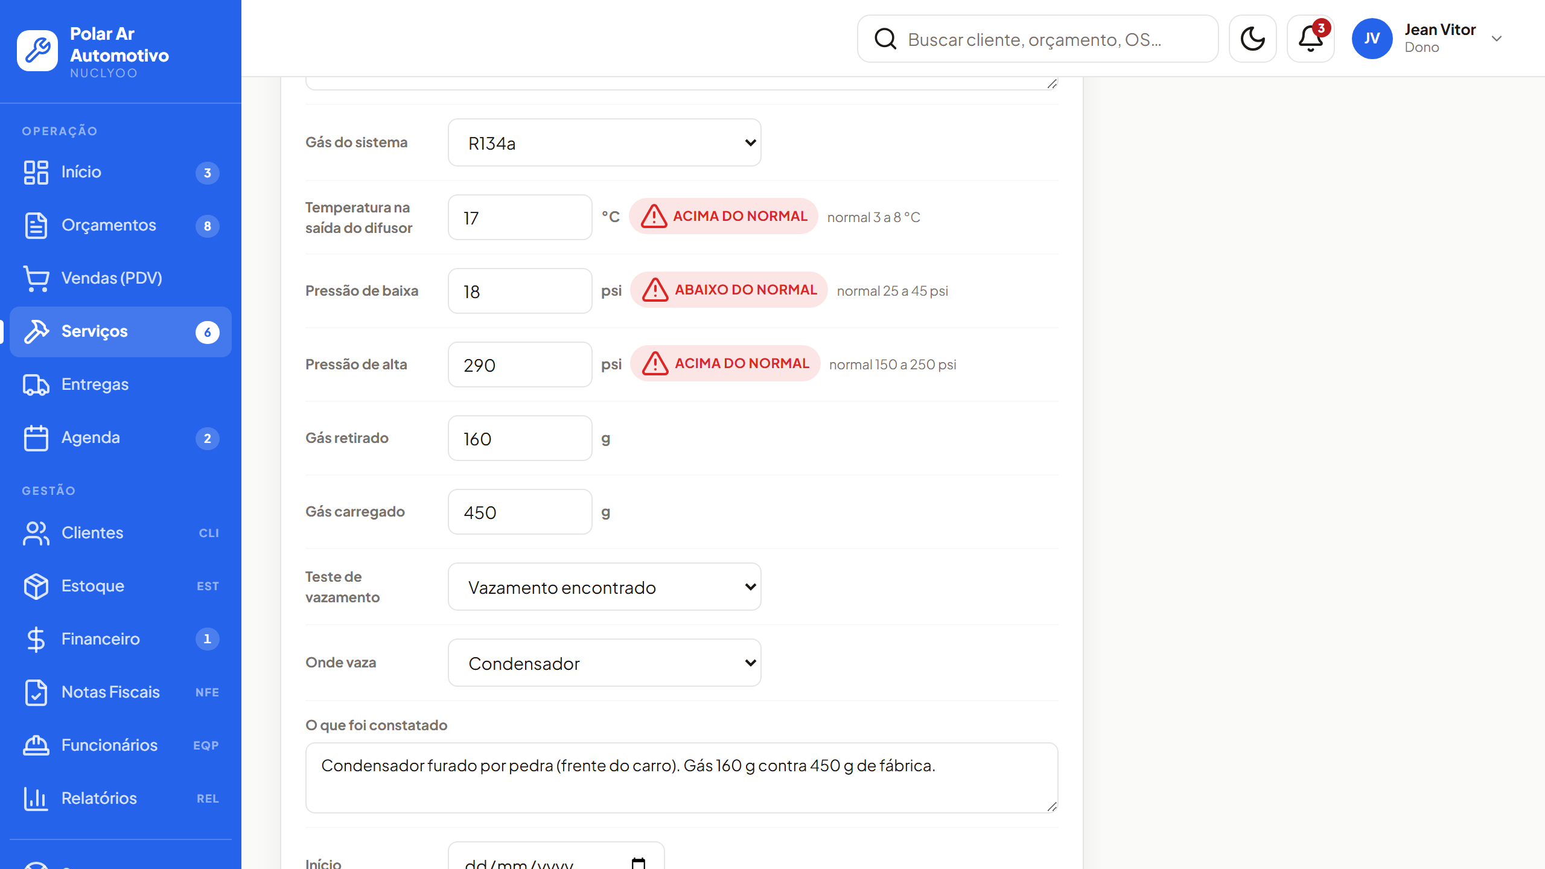Screen dimensions: 1545x869
Task: Grab the constatado textarea resize handle
Action: click(1052, 807)
